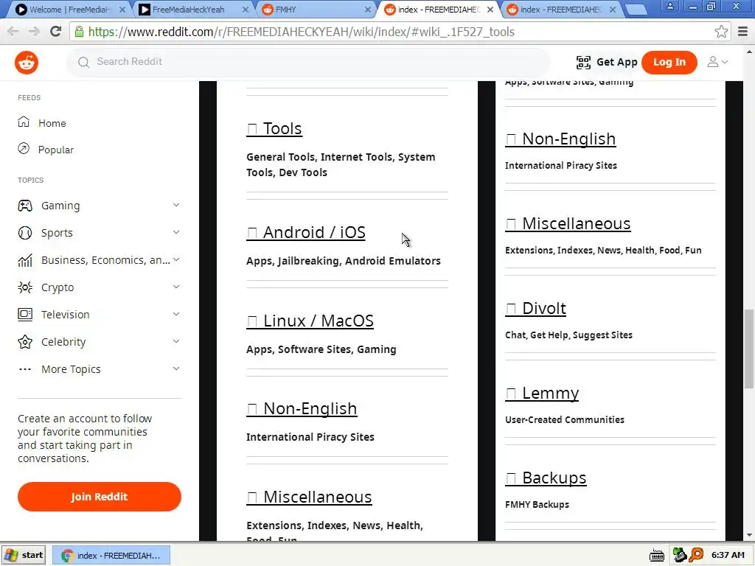Screen dimensions: 755x566
Task: Click the Television topic icon
Action: pyautogui.click(x=25, y=314)
